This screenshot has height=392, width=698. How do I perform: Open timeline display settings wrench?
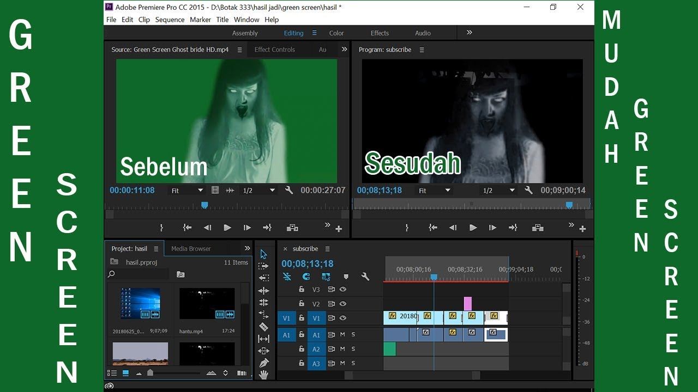pyautogui.click(x=365, y=277)
